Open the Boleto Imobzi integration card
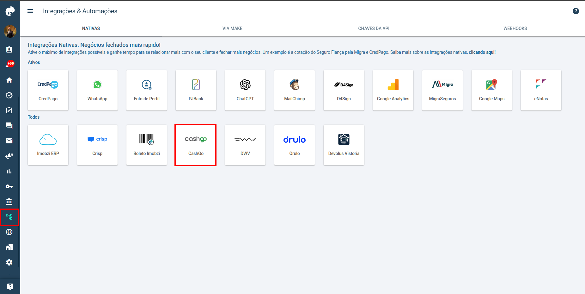This screenshot has width=585, height=294. tap(147, 145)
